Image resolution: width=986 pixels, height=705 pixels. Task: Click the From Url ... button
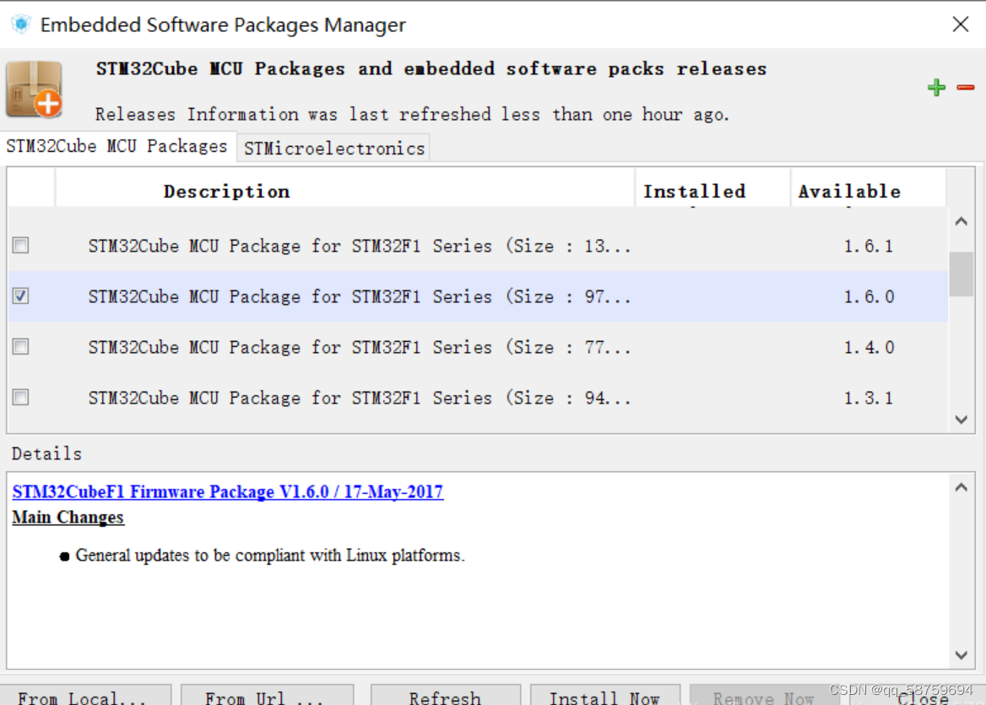click(267, 696)
